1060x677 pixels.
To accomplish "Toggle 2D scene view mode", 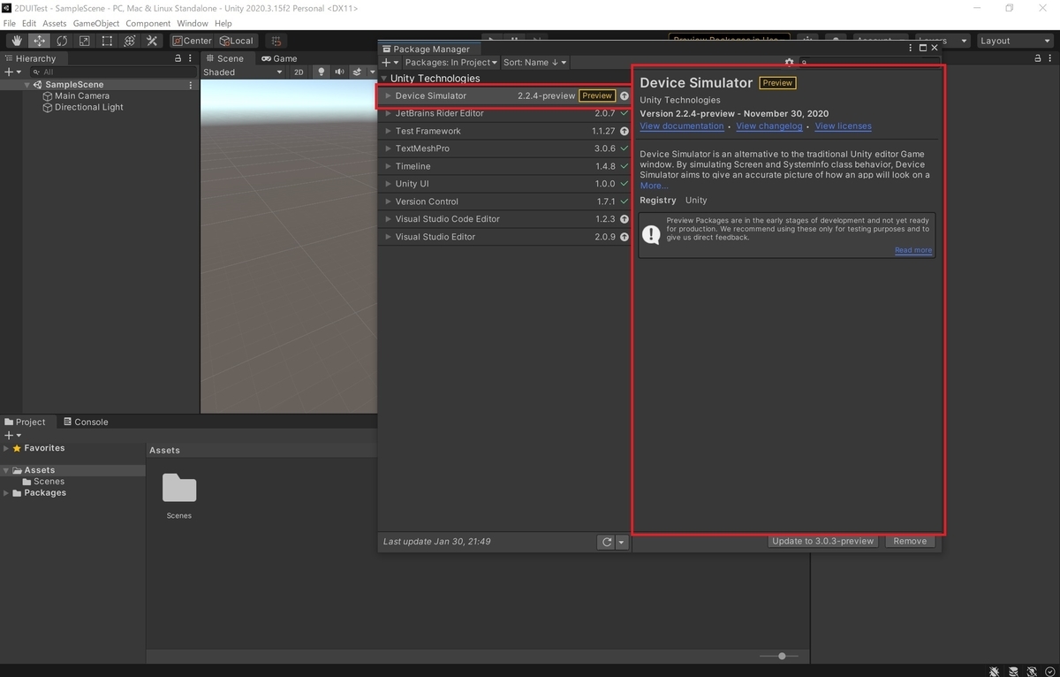I will [x=299, y=72].
